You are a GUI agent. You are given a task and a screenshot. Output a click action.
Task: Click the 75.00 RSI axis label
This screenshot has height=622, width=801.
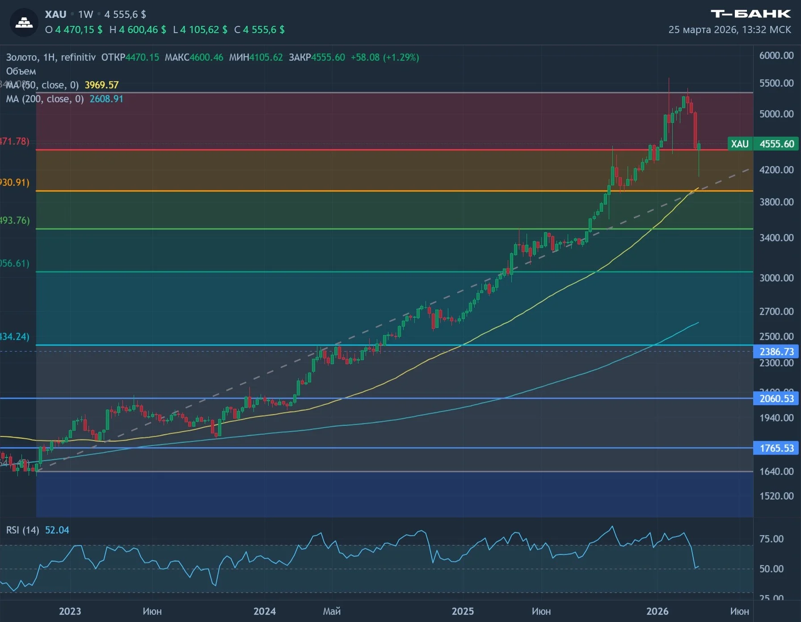(x=771, y=539)
